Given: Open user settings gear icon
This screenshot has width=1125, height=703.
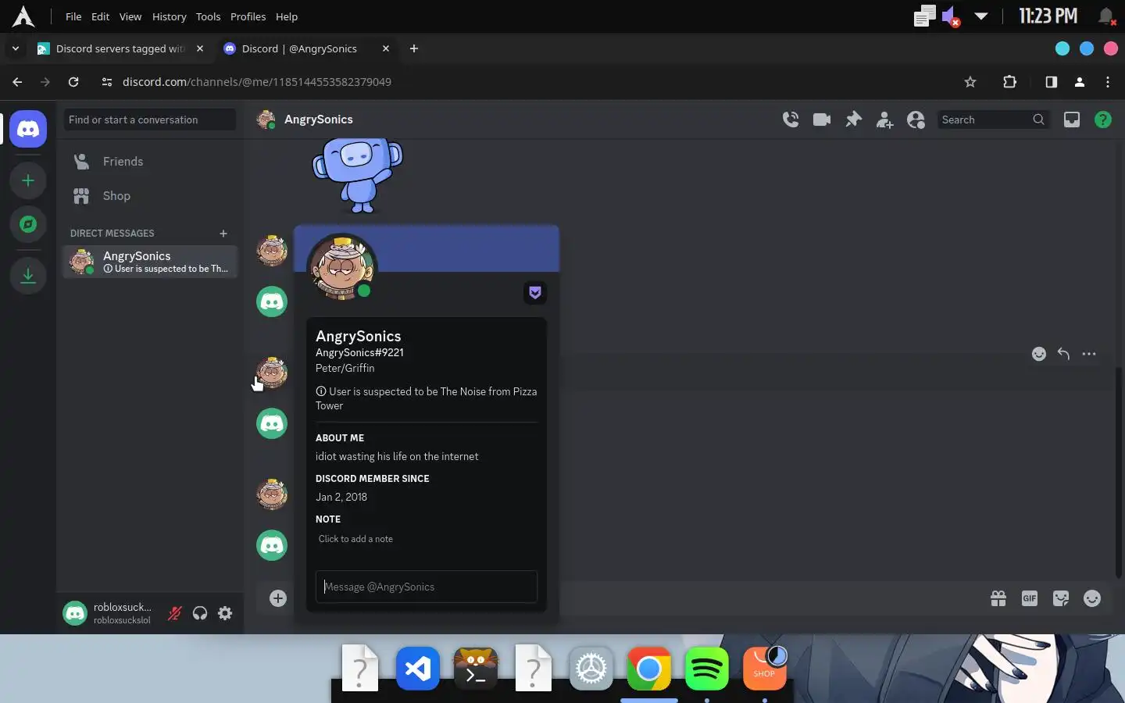Looking at the screenshot, I should [x=225, y=613].
